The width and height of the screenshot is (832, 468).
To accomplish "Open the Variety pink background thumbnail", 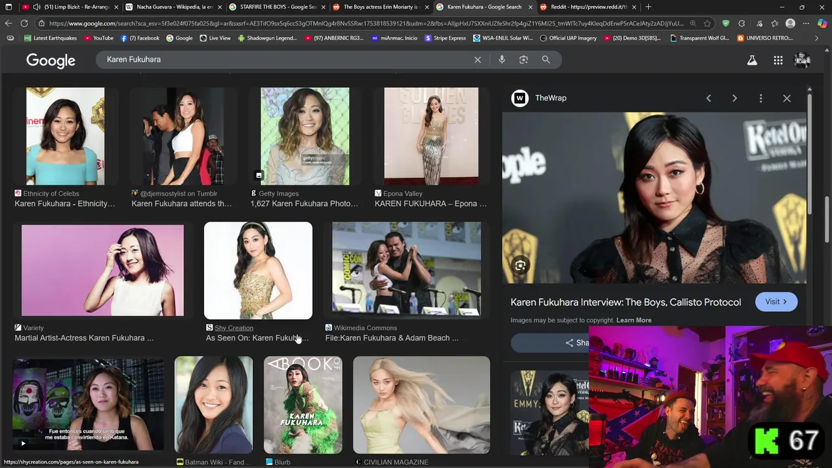I will 103,270.
